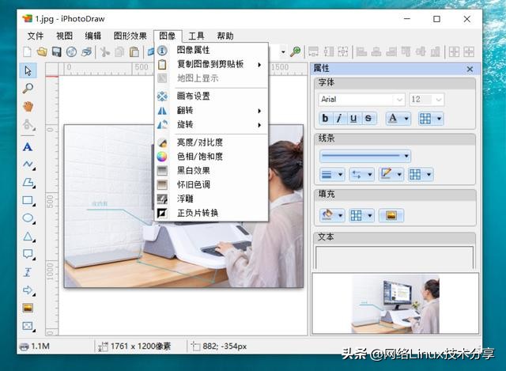The width and height of the screenshot is (506, 371).
Task: Open the fill pattern grid dropdown
Action: pos(362,215)
